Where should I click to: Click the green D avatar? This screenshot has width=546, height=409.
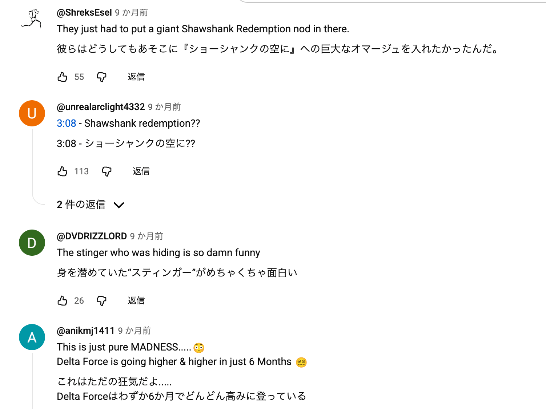click(x=32, y=243)
